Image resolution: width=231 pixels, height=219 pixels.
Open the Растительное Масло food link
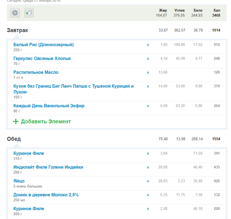pos(36,72)
